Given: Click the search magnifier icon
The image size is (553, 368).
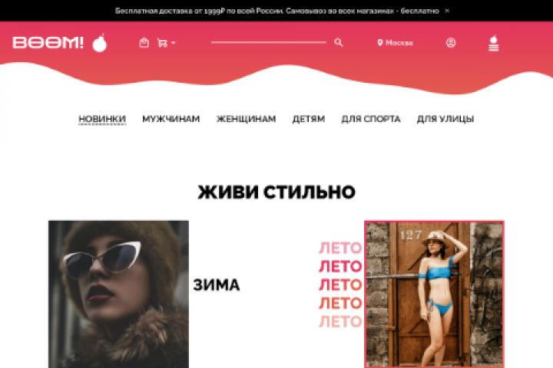Looking at the screenshot, I should [338, 43].
